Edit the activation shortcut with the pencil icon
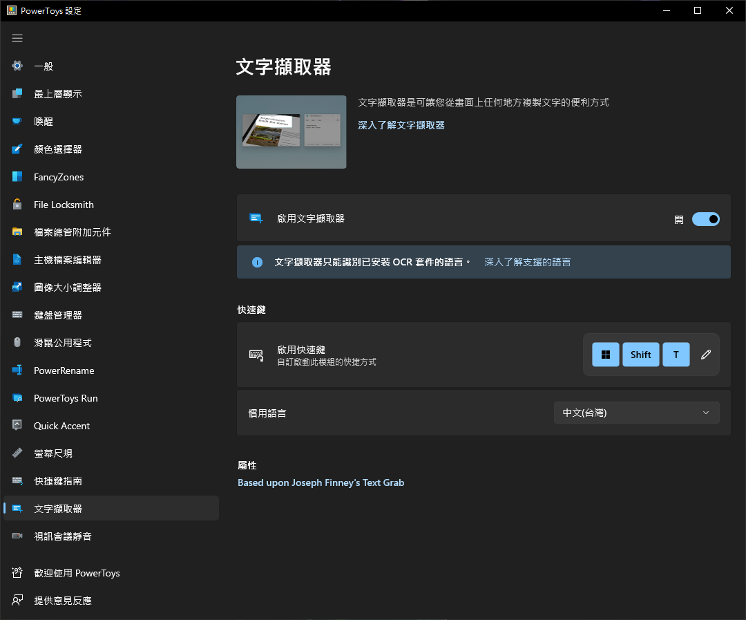 tap(705, 354)
